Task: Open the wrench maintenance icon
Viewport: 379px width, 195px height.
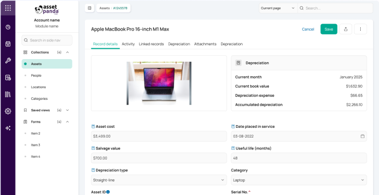Action: pos(8,61)
